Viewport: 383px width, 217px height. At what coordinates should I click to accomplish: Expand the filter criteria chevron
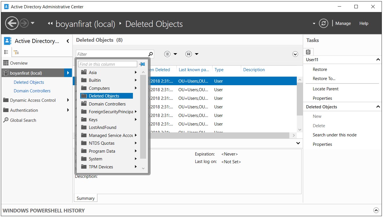(x=295, y=54)
